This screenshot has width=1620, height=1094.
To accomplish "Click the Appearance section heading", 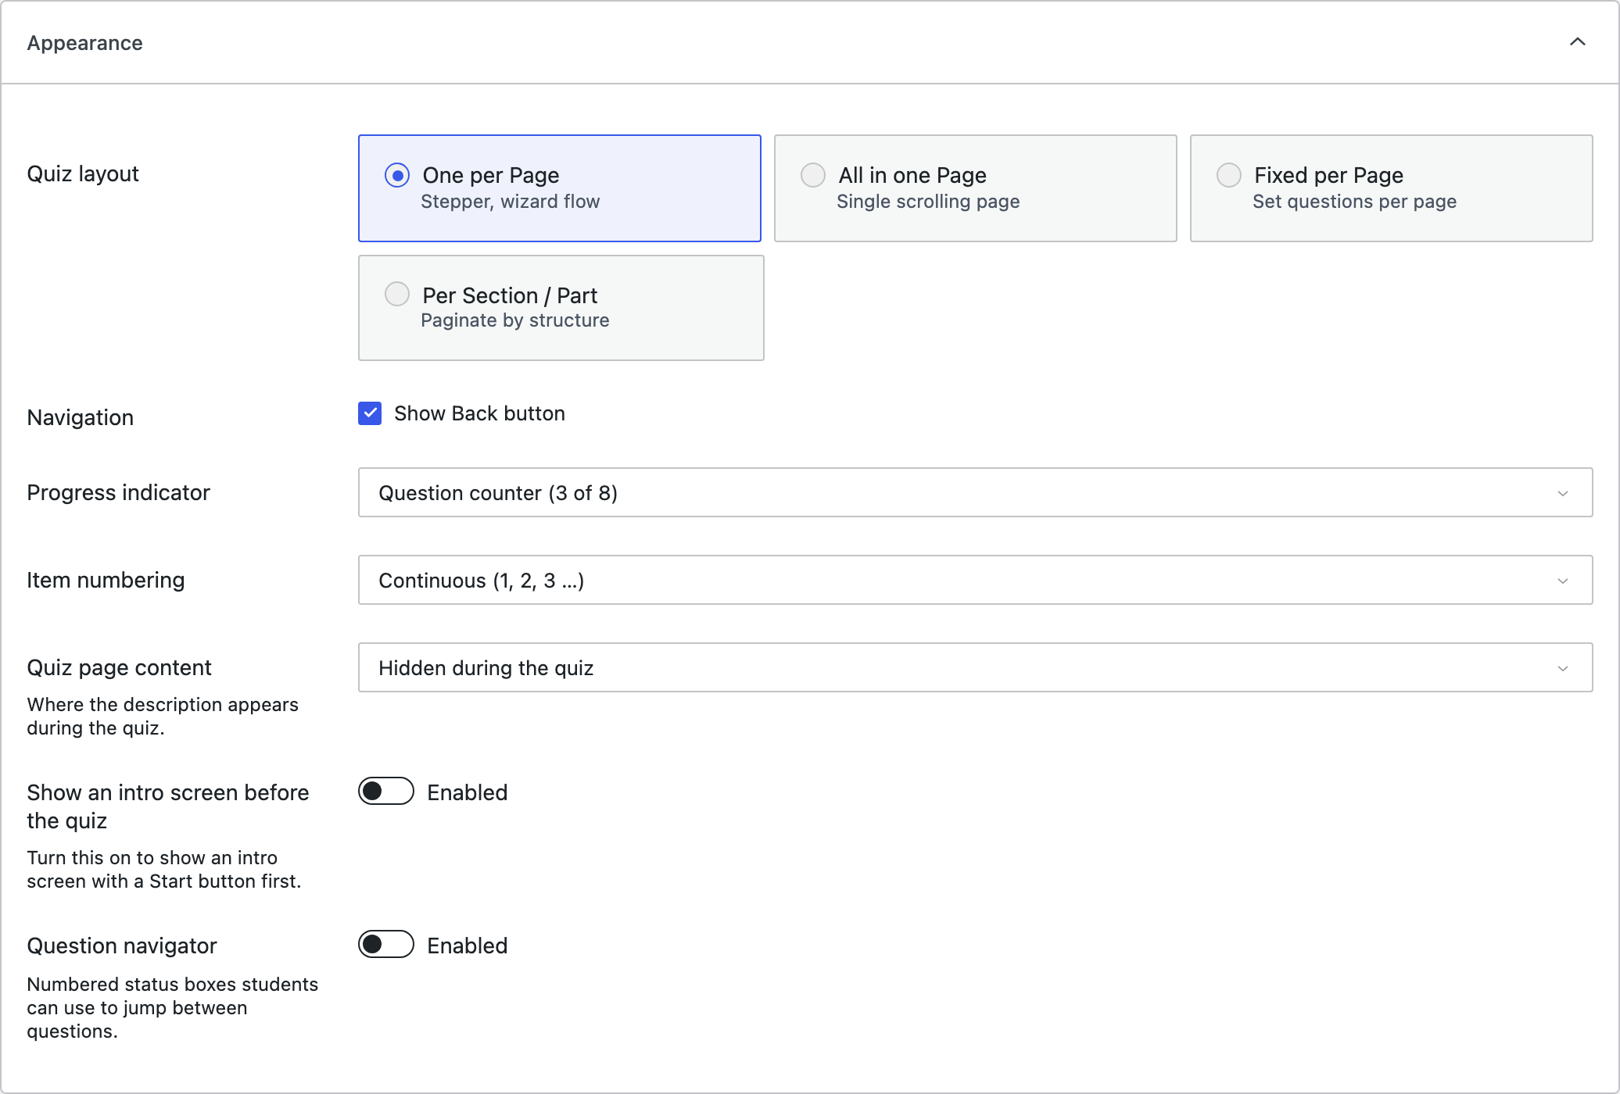I will pos(84,43).
